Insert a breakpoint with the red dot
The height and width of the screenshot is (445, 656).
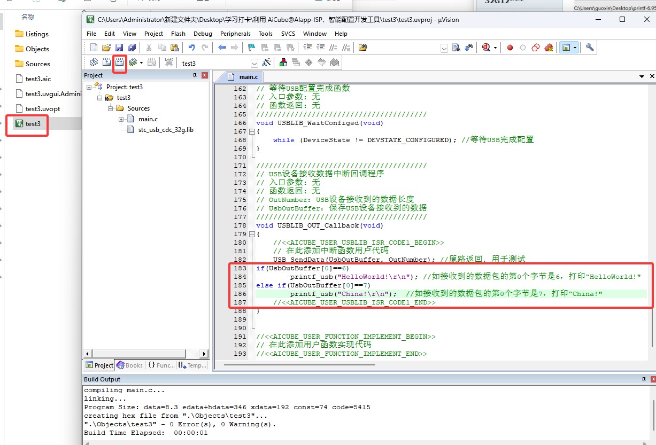point(510,48)
